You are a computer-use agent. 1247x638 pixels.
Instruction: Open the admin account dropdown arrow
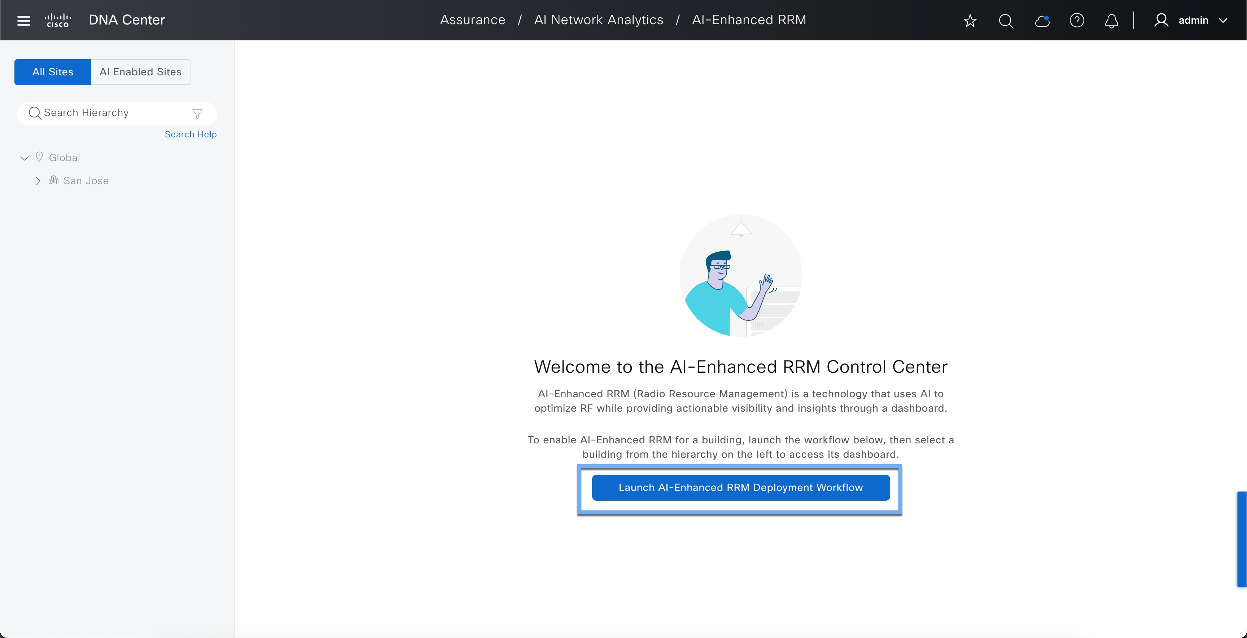click(x=1223, y=20)
